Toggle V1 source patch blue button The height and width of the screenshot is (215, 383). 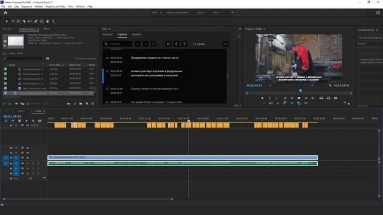point(5,158)
